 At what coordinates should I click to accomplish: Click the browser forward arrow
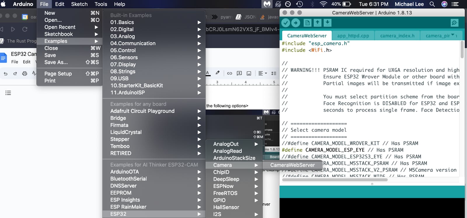[x=13, y=29]
